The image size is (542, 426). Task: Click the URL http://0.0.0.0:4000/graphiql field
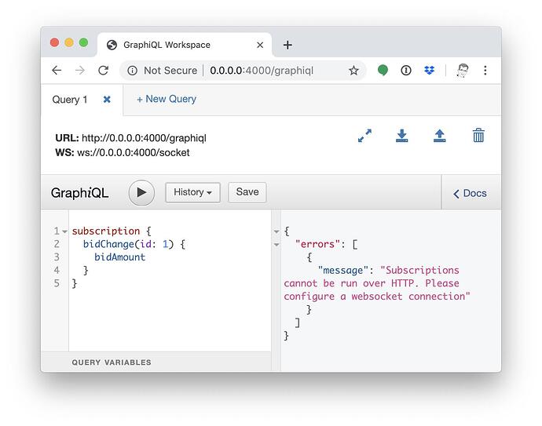click(130, 138)
